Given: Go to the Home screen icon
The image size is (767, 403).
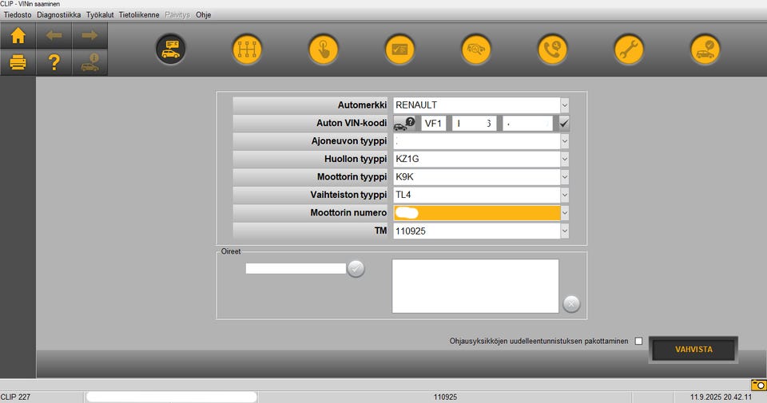Looking at the screenshot, I should [x=18, y=36].
